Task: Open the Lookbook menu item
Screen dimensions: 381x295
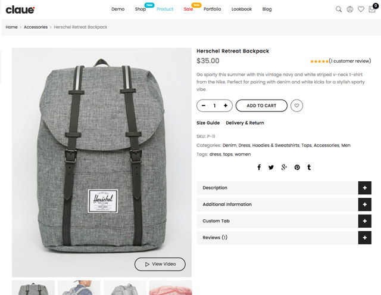Action: [x=242, y=10]
